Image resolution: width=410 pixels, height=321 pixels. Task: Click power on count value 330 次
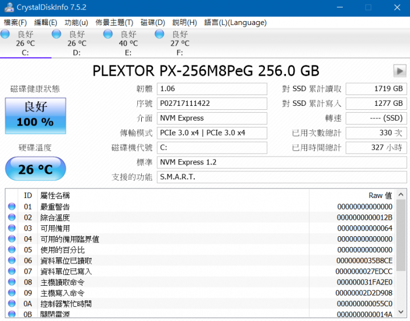tap(376, 133)
